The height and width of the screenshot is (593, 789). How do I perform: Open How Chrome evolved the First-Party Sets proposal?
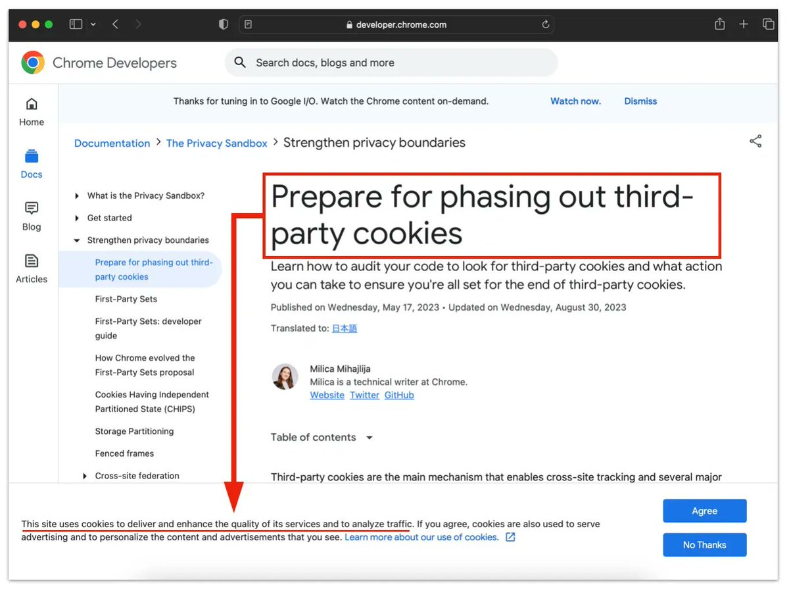tap(145, 365)
